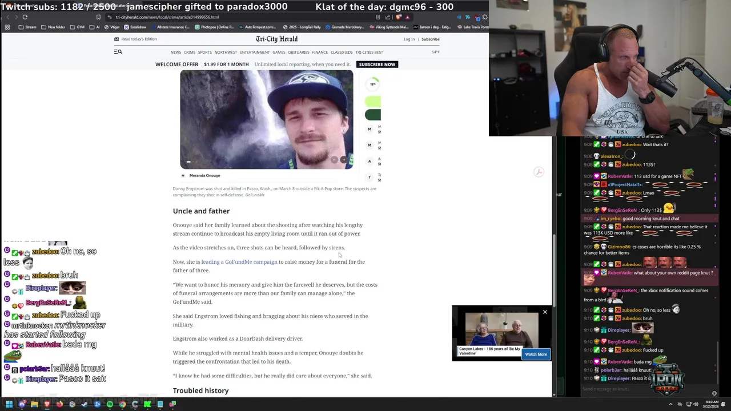Close the Canyon Lakes video popup
This screenshot has width=731, height=411.
pyautogui.click(x=545, y=312)
